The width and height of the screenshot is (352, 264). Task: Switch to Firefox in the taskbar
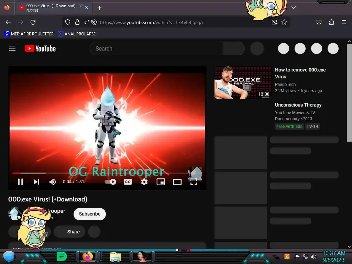[88, 256]
